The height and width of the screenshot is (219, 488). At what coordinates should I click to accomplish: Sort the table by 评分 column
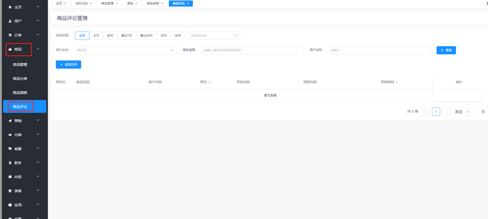pos(210,82)
